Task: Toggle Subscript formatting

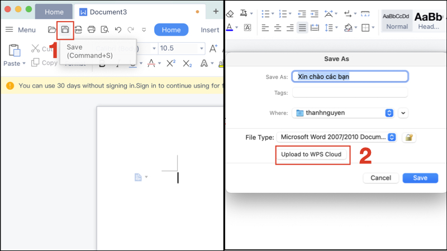Action: [187, 64]
